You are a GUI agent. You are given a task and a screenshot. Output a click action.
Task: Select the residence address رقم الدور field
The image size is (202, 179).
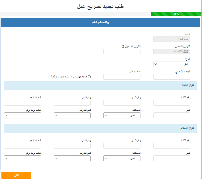click(x=122, y=103)
